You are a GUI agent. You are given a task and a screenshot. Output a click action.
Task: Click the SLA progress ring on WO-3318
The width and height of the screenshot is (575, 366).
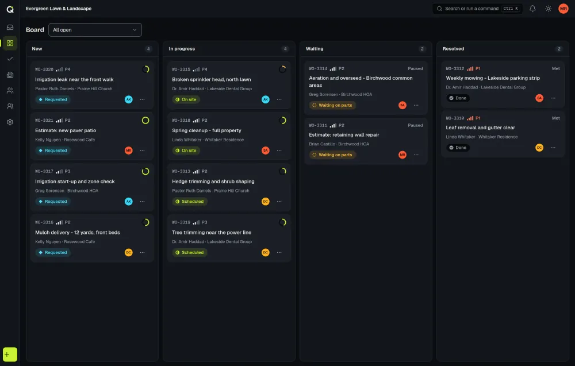tap(282, 120)
